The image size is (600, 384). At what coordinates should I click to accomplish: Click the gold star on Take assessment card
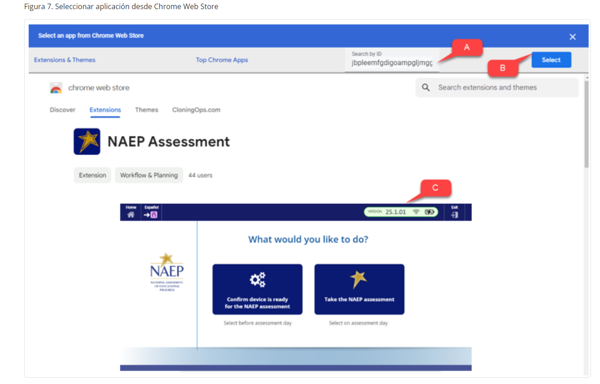359,279
